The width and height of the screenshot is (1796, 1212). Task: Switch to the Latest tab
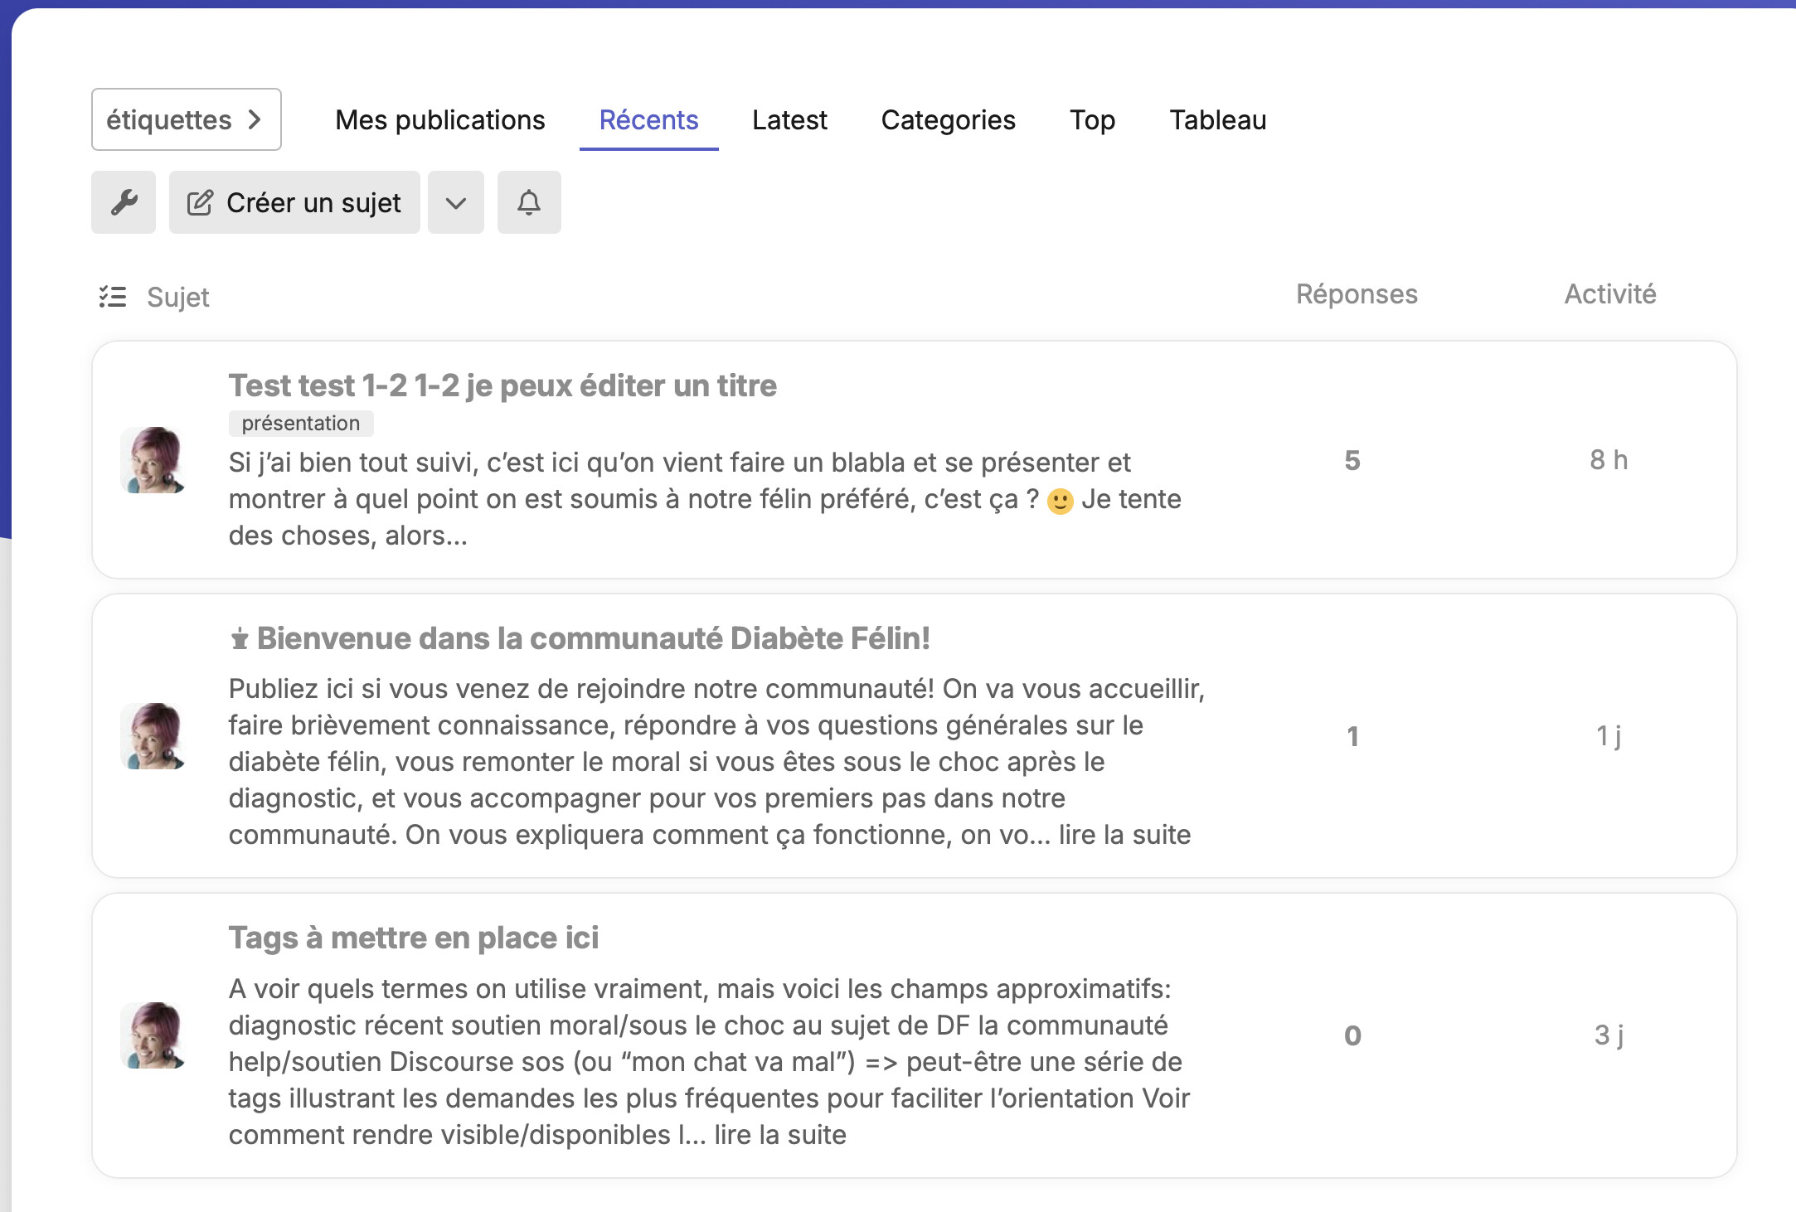[789, 120]
